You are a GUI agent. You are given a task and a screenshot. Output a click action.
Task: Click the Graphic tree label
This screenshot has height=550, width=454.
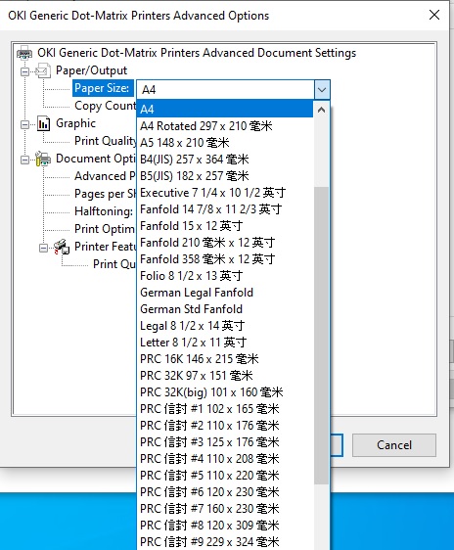pos(75,123)
